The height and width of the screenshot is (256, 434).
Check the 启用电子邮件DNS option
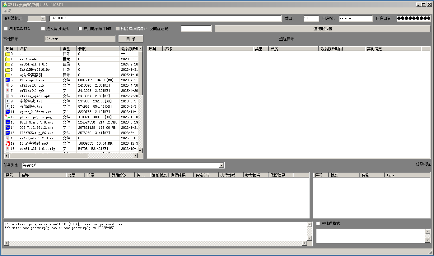point(80,29)
